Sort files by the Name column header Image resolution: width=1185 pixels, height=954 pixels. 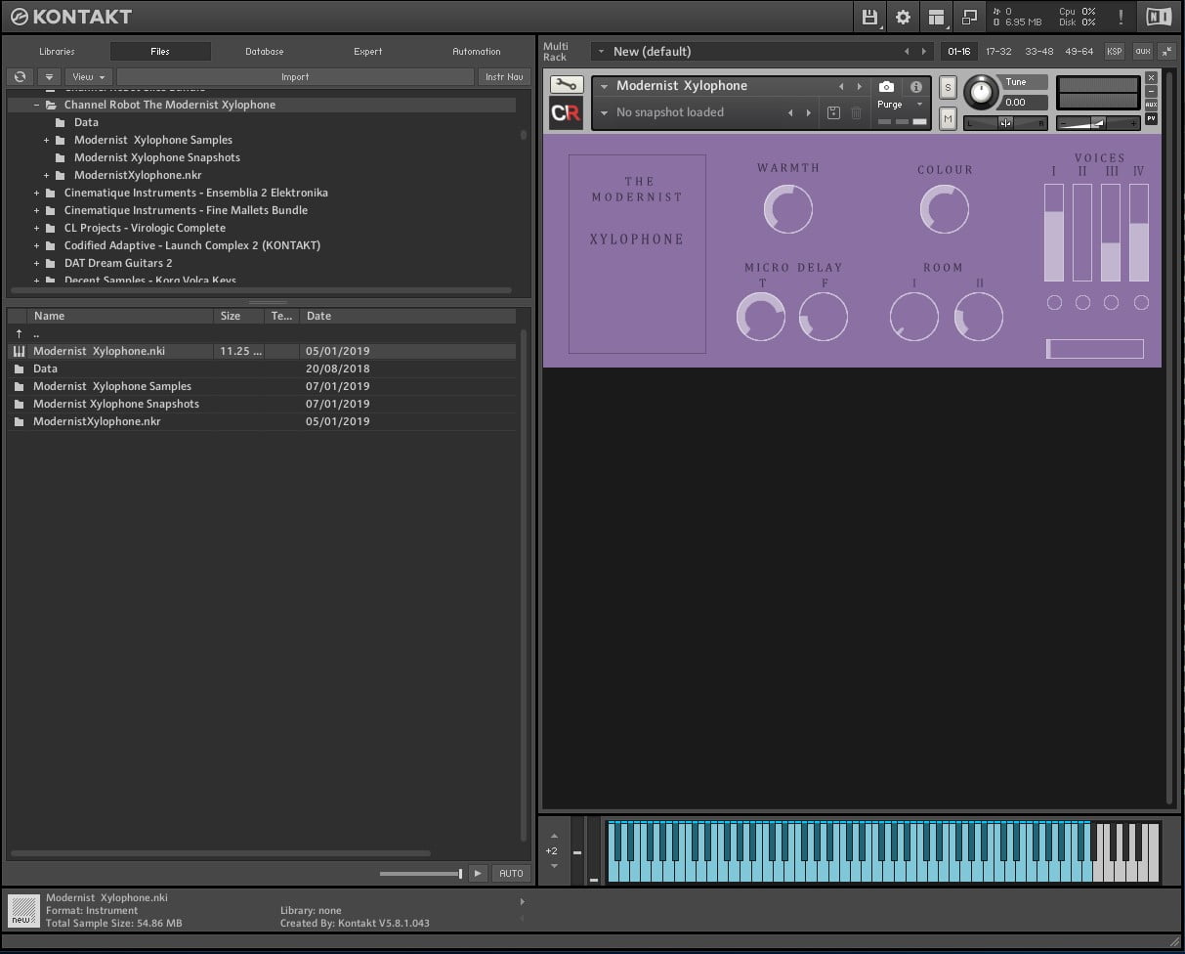120,316
